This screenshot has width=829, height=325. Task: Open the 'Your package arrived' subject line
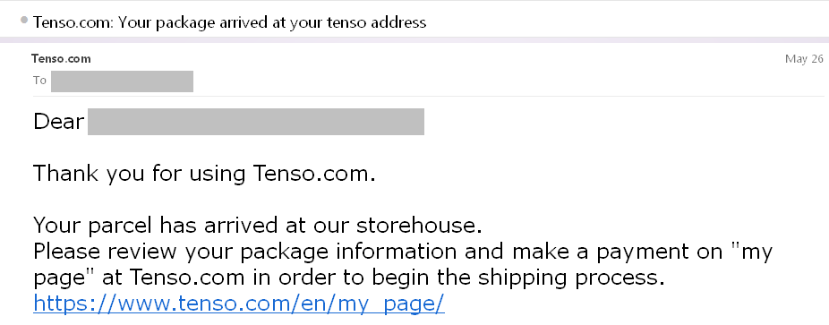pos(229,22)
